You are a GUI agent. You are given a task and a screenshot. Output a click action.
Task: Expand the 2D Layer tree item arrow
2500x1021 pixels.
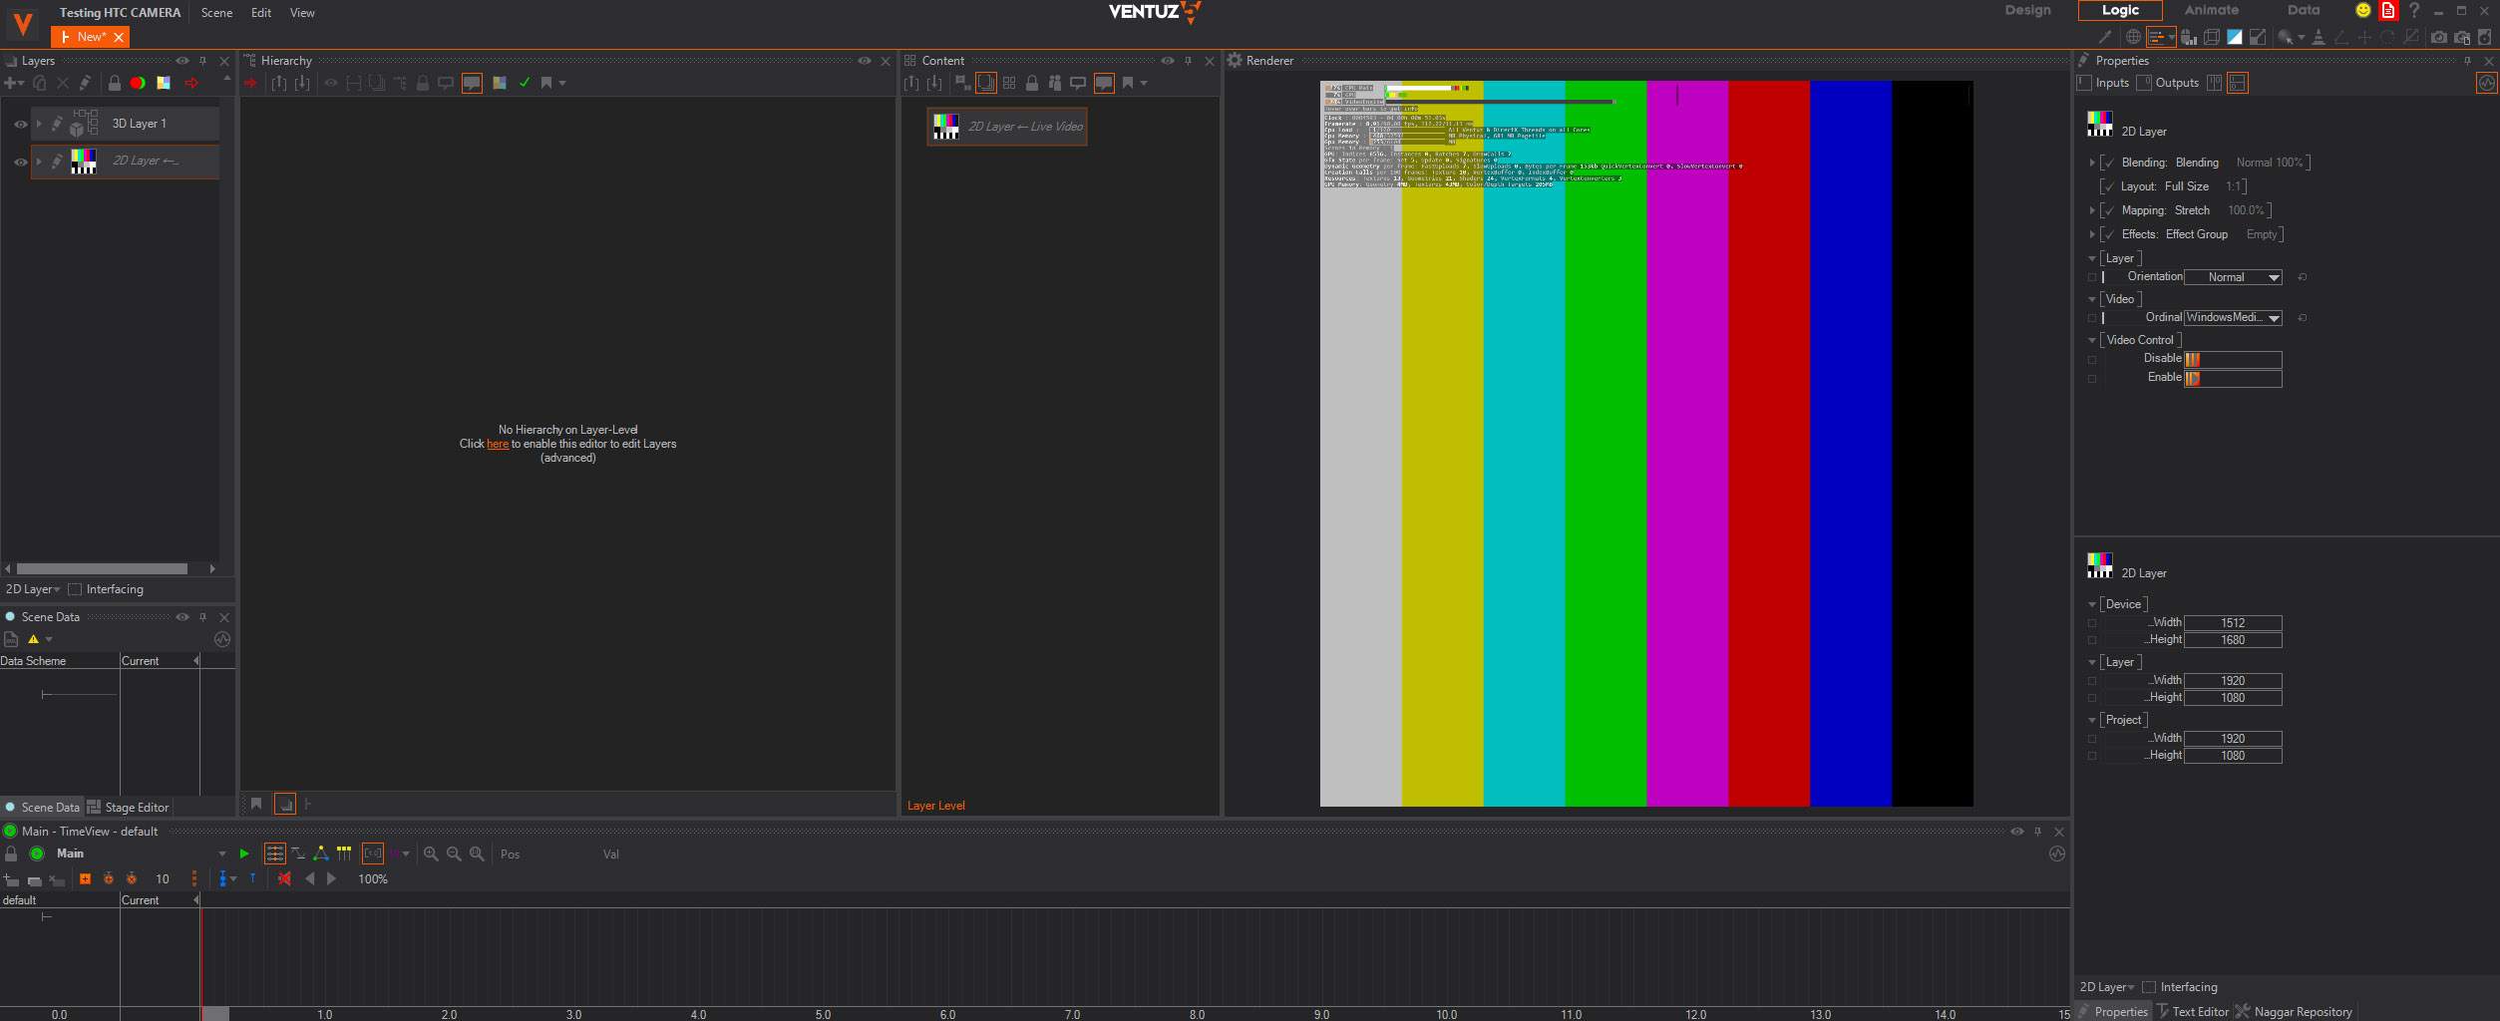point(39,162)
